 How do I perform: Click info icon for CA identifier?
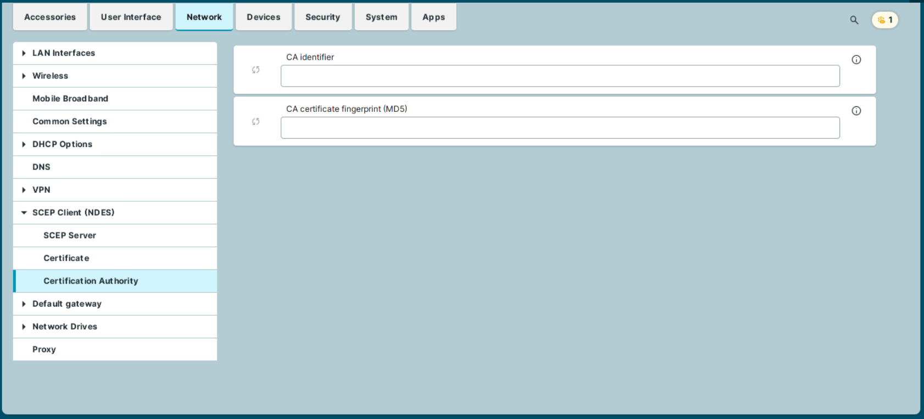pyautogui.click(x=856, y=60)
